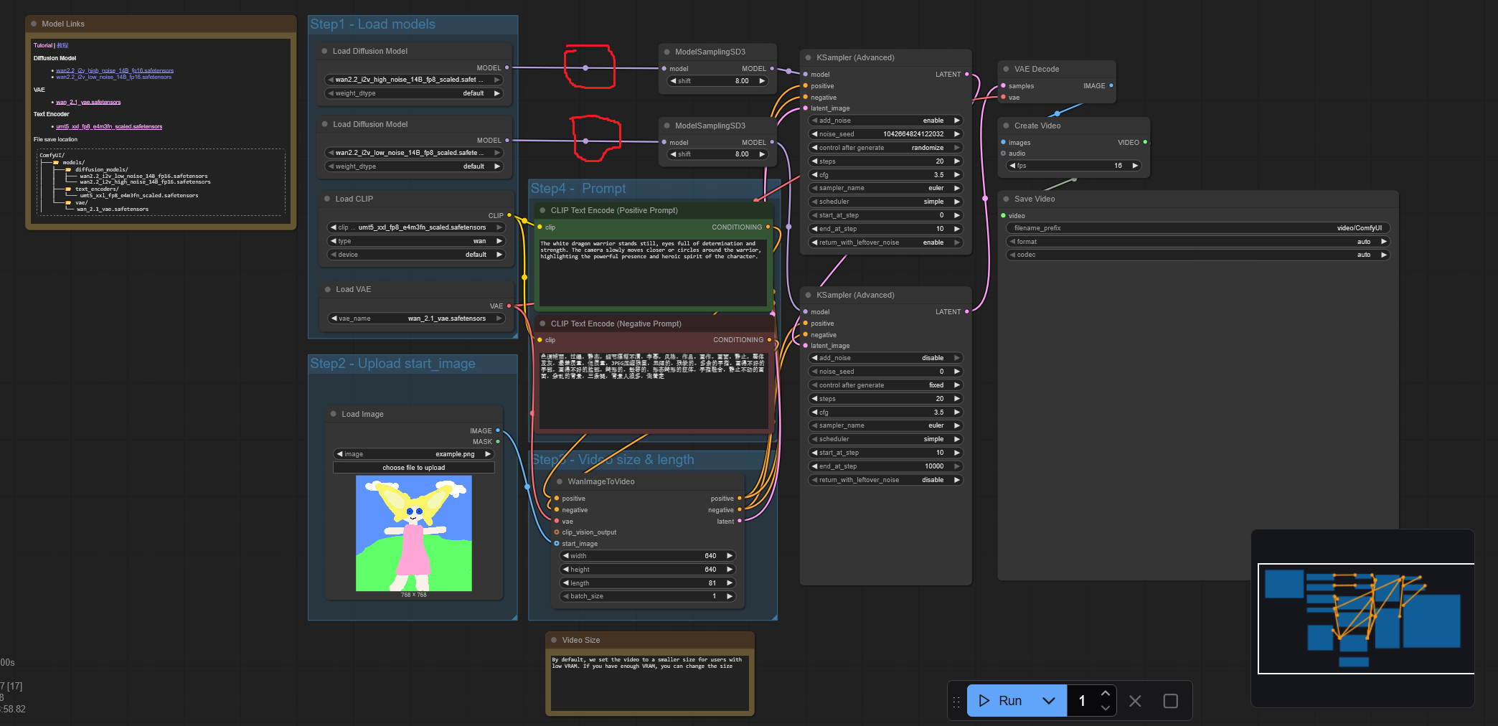Collapse the Video Size note via its title dot

554,640
